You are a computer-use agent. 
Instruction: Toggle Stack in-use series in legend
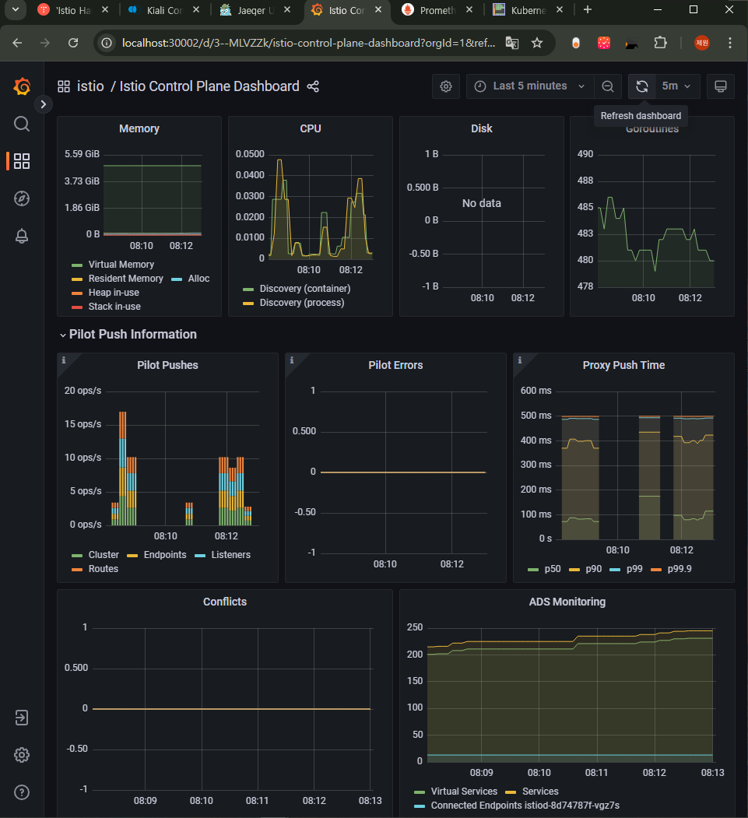pyautogui.click(x=114, y=307)
